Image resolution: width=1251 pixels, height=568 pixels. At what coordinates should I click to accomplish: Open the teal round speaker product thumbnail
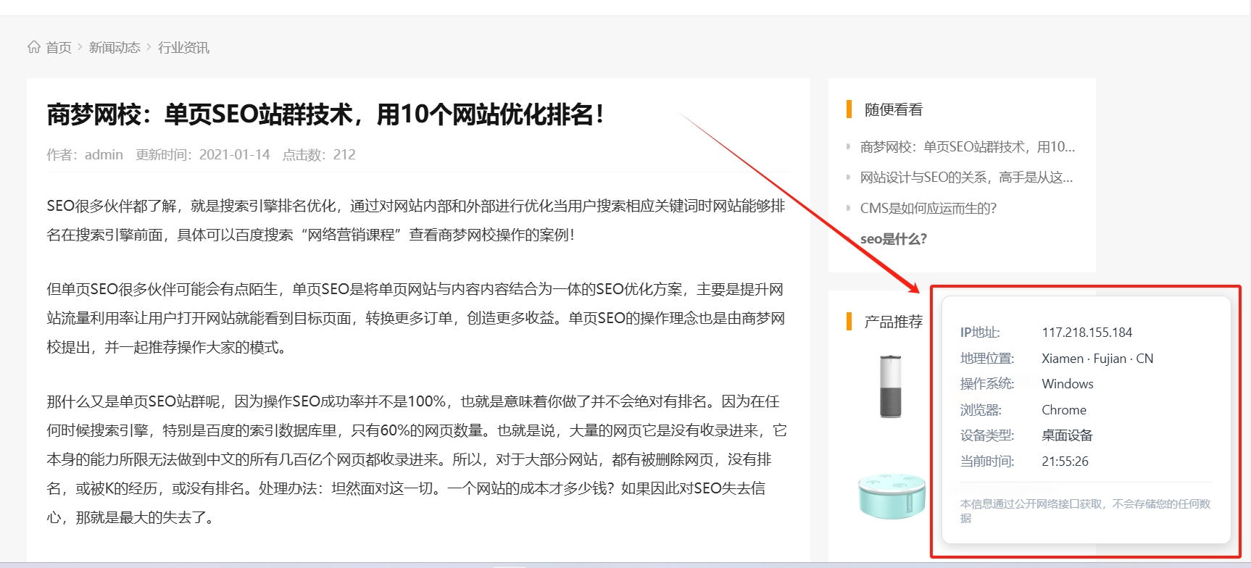(x=892, y=496)
